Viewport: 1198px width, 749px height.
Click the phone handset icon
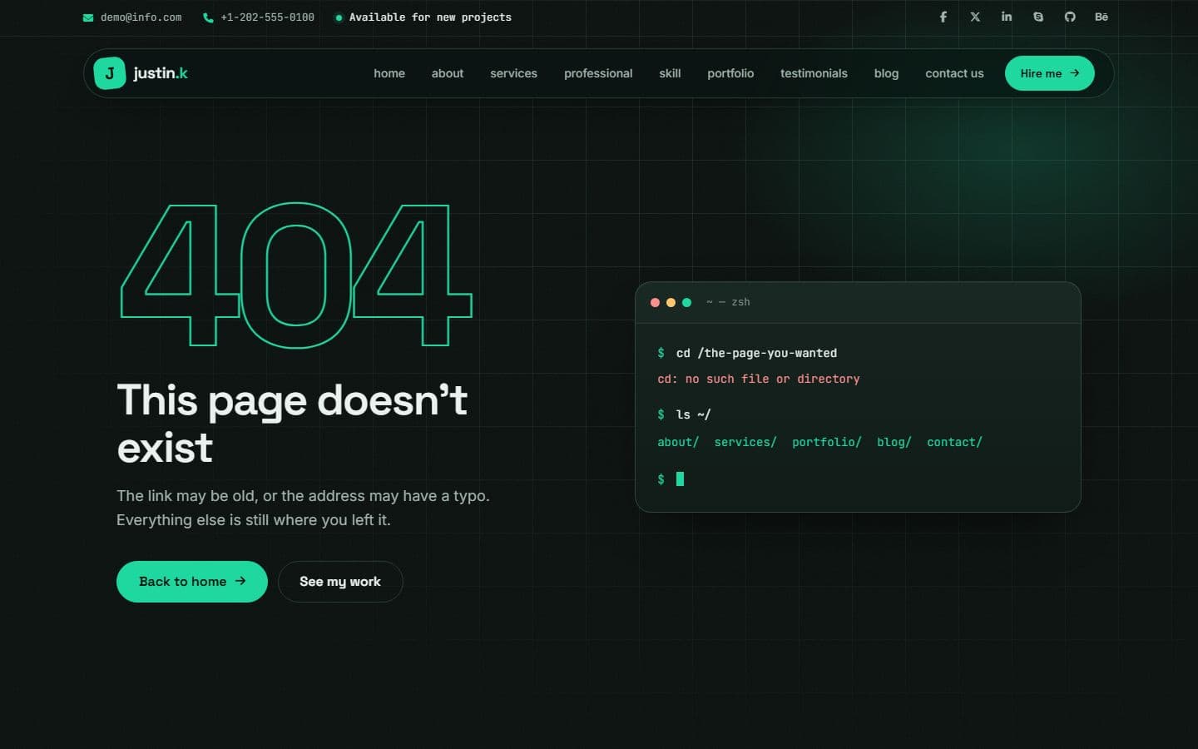[x=208, y=17]
